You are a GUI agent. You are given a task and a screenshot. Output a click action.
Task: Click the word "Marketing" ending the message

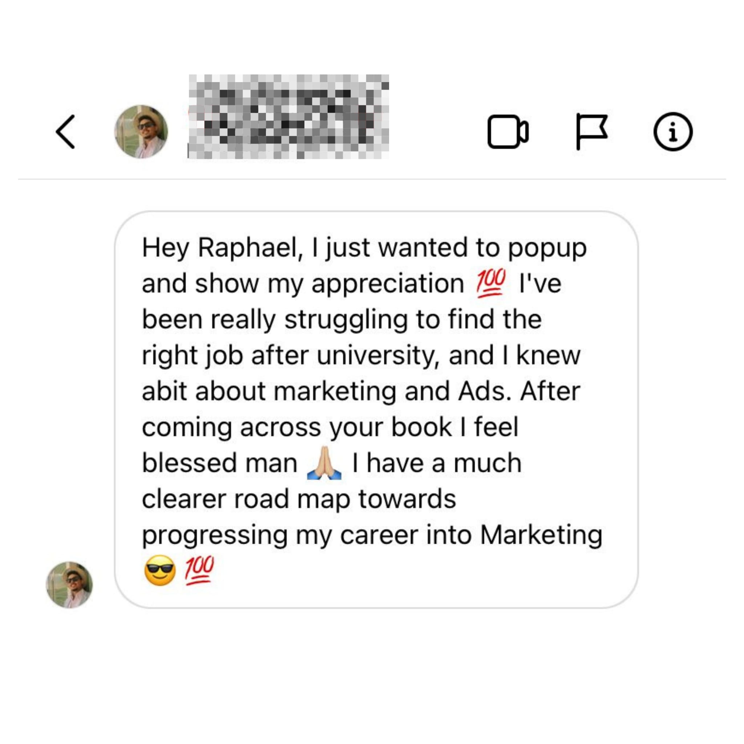tap(541, 535)
